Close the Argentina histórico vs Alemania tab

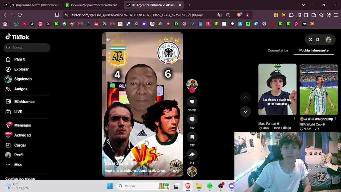[180, 5]
